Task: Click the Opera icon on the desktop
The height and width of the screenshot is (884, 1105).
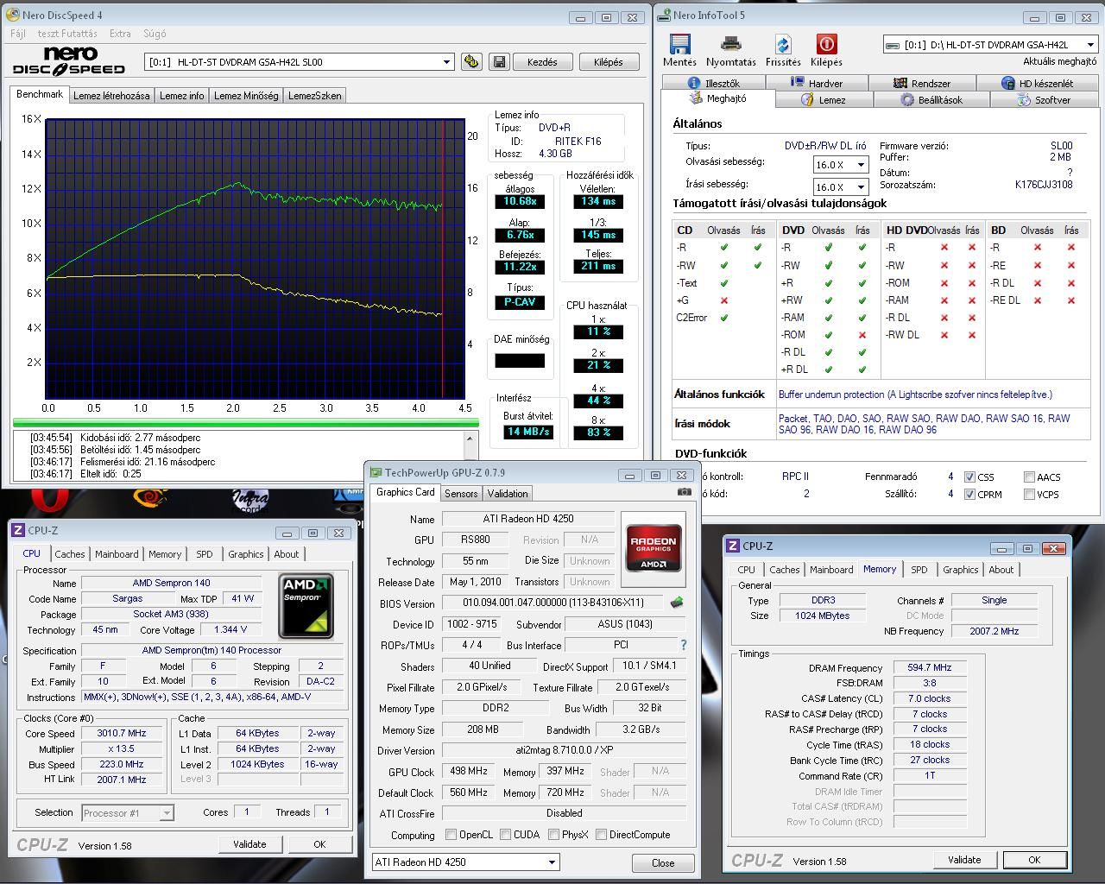Action: coord(50,499)
